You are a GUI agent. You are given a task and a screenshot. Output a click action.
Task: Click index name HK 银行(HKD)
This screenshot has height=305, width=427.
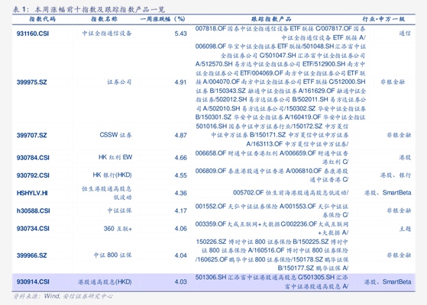point(112,175)
